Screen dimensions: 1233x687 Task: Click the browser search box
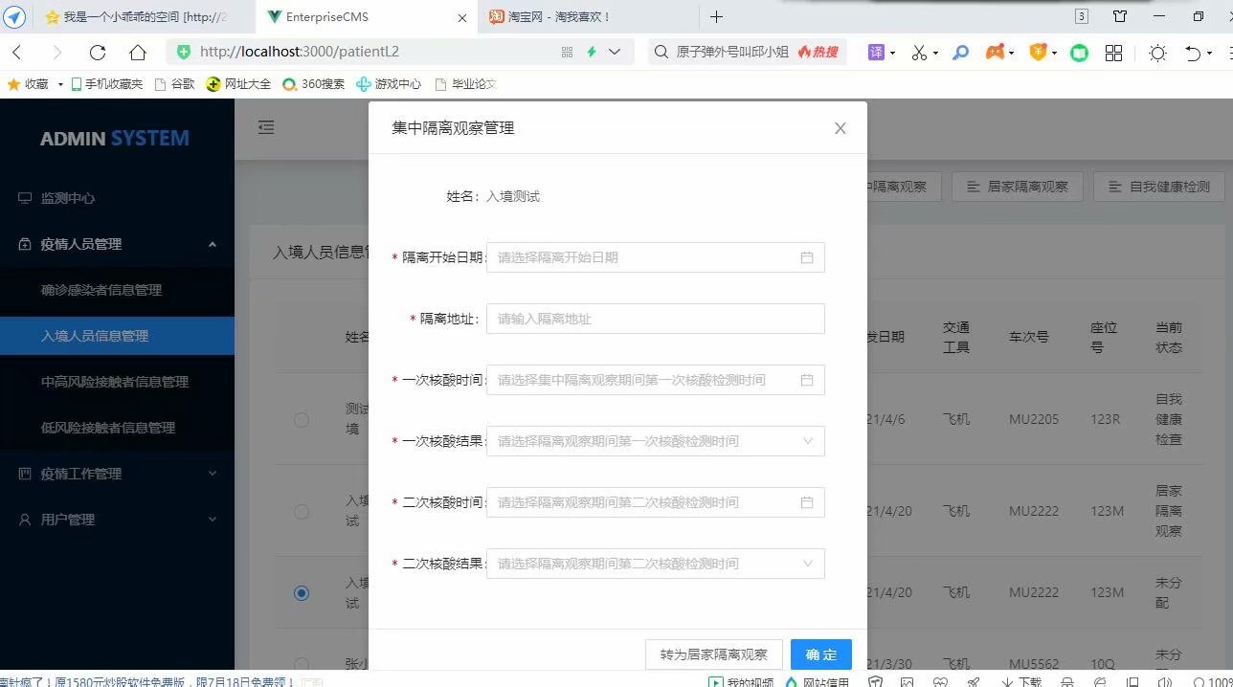(748, 53)
